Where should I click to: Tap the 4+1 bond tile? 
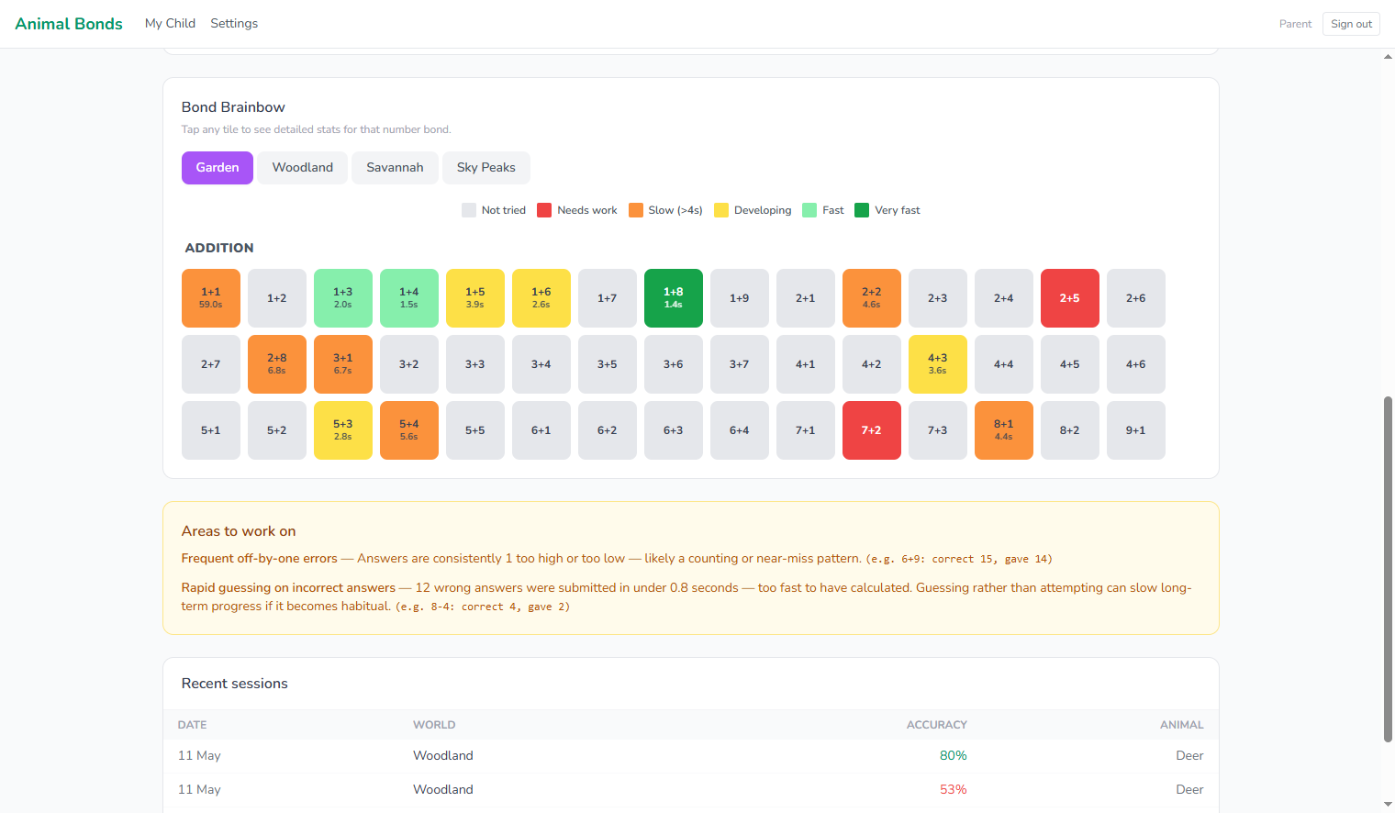(806, 364)
